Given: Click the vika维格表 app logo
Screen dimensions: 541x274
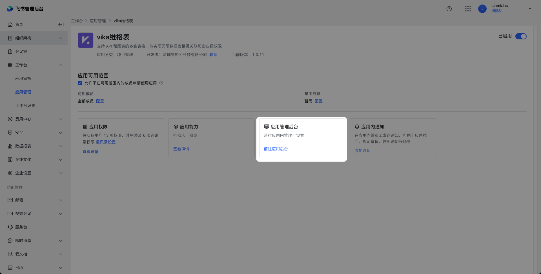Looking at the screenshot, I should (85, 40).
